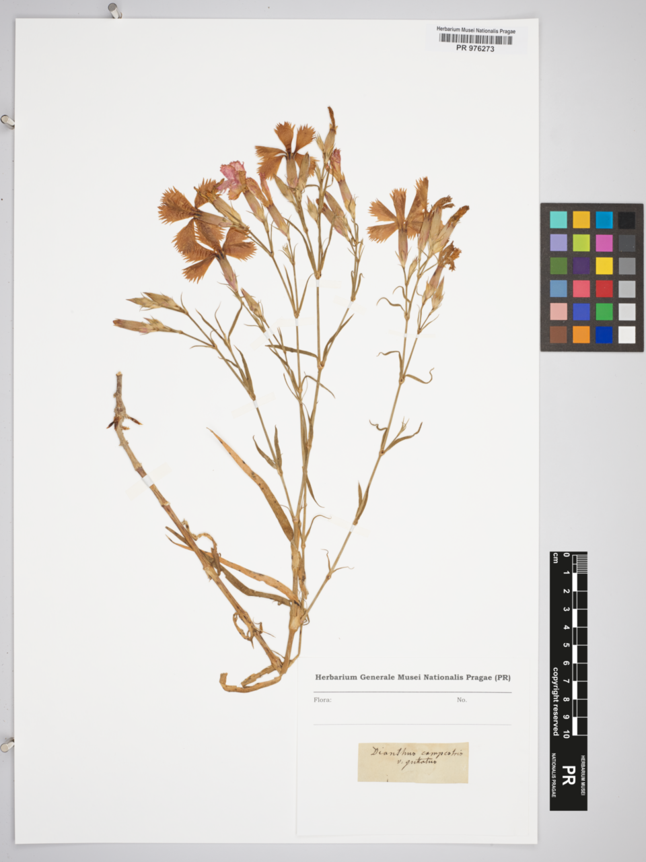Pick the black swatch on color chart
646x862 pixels.
tap(626, 220)
